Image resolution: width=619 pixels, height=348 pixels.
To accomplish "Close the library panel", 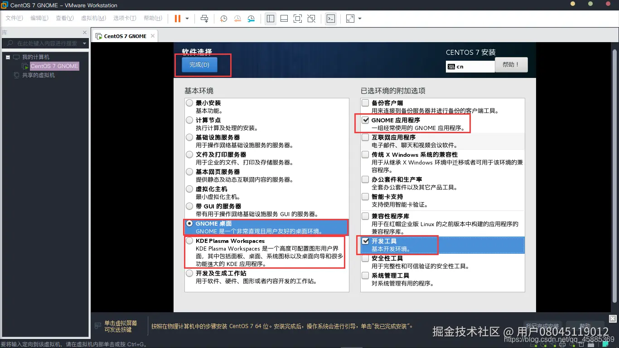I will (85, 33).
